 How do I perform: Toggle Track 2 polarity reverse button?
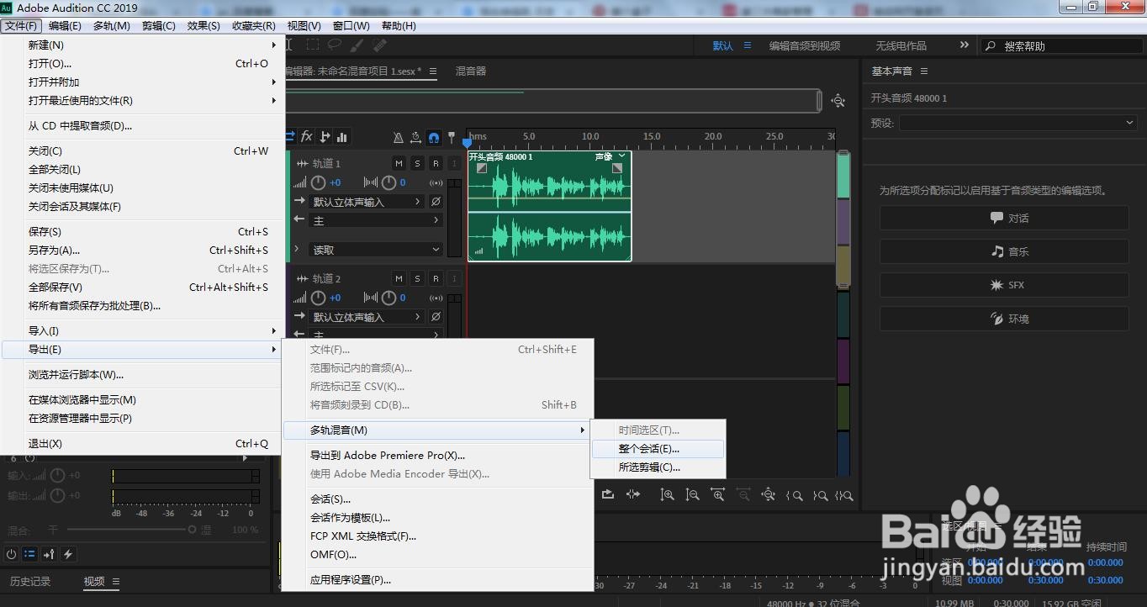click(x=436, y=317)
